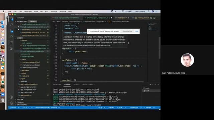This screenshot has height=120, width=214.
Task: Click the editor vertical scrollbar
Action: click(159, 48)
